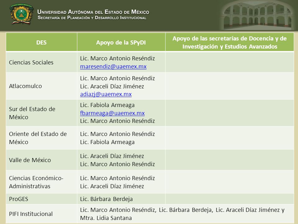Select the 'DES' column header

41,42
